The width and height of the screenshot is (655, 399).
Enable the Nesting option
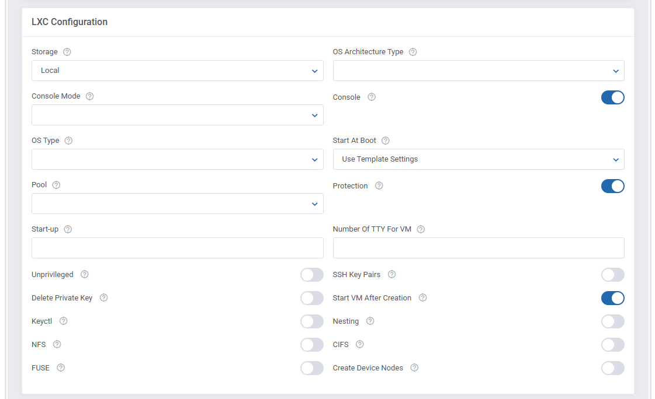point(612,321)
